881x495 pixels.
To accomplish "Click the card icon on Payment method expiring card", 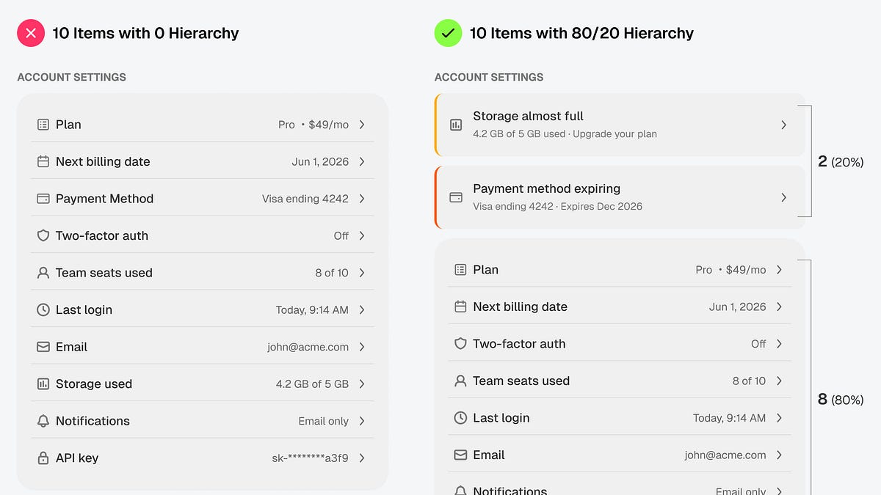I will 456,197.
